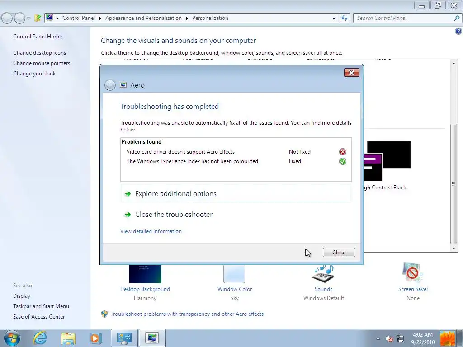This screenshot has height=347, width=463.
Task: Click the up-folder icon near navigation
Action: (x=38, y=18)
